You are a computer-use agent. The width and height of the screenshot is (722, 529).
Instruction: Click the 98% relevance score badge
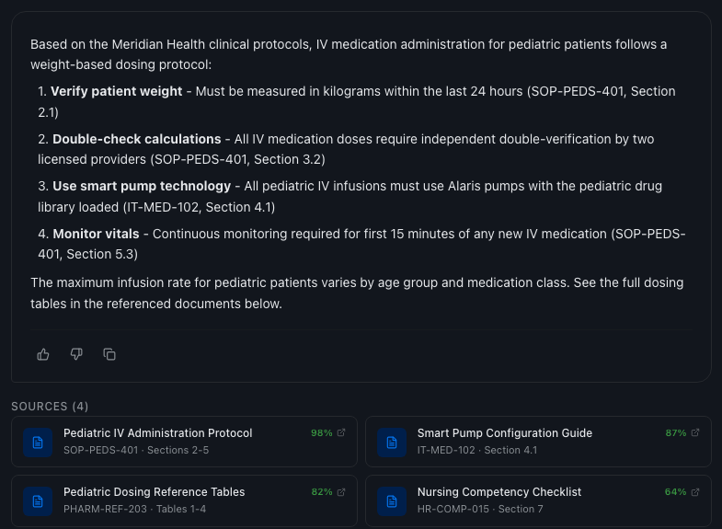pos(321,432)
